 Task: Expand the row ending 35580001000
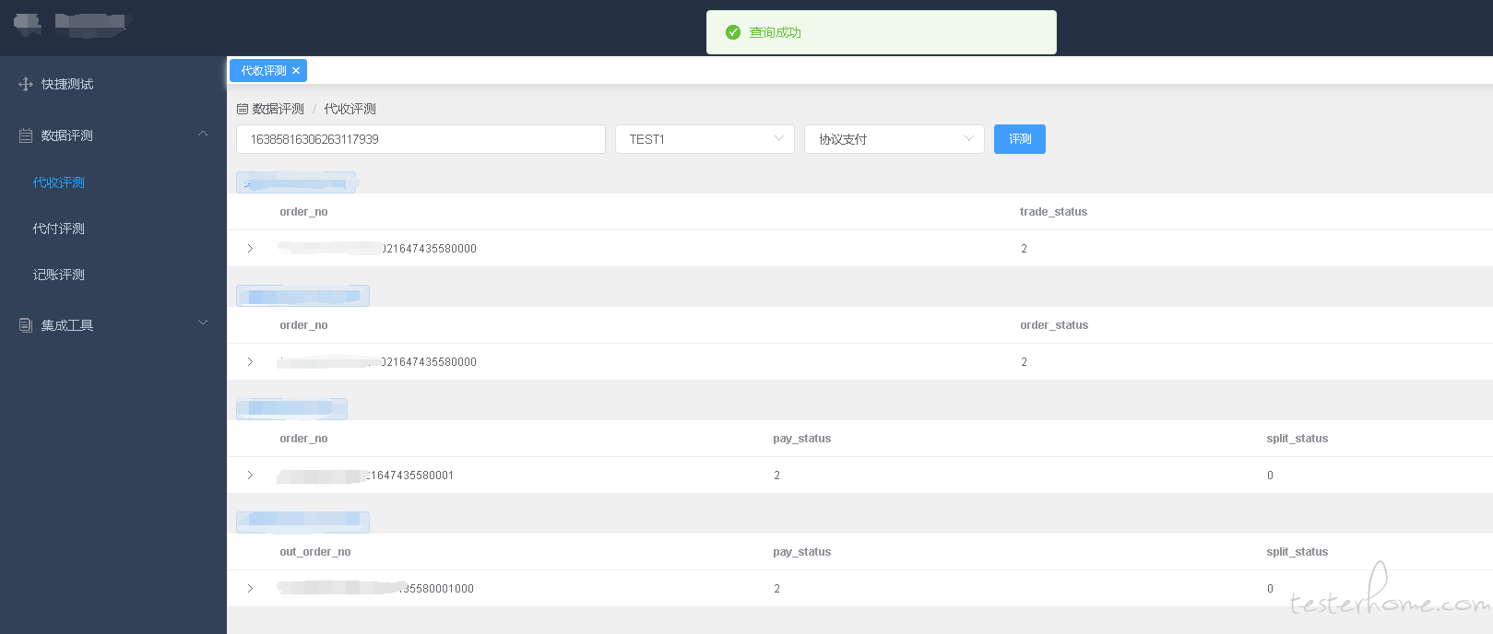point(250,589)
